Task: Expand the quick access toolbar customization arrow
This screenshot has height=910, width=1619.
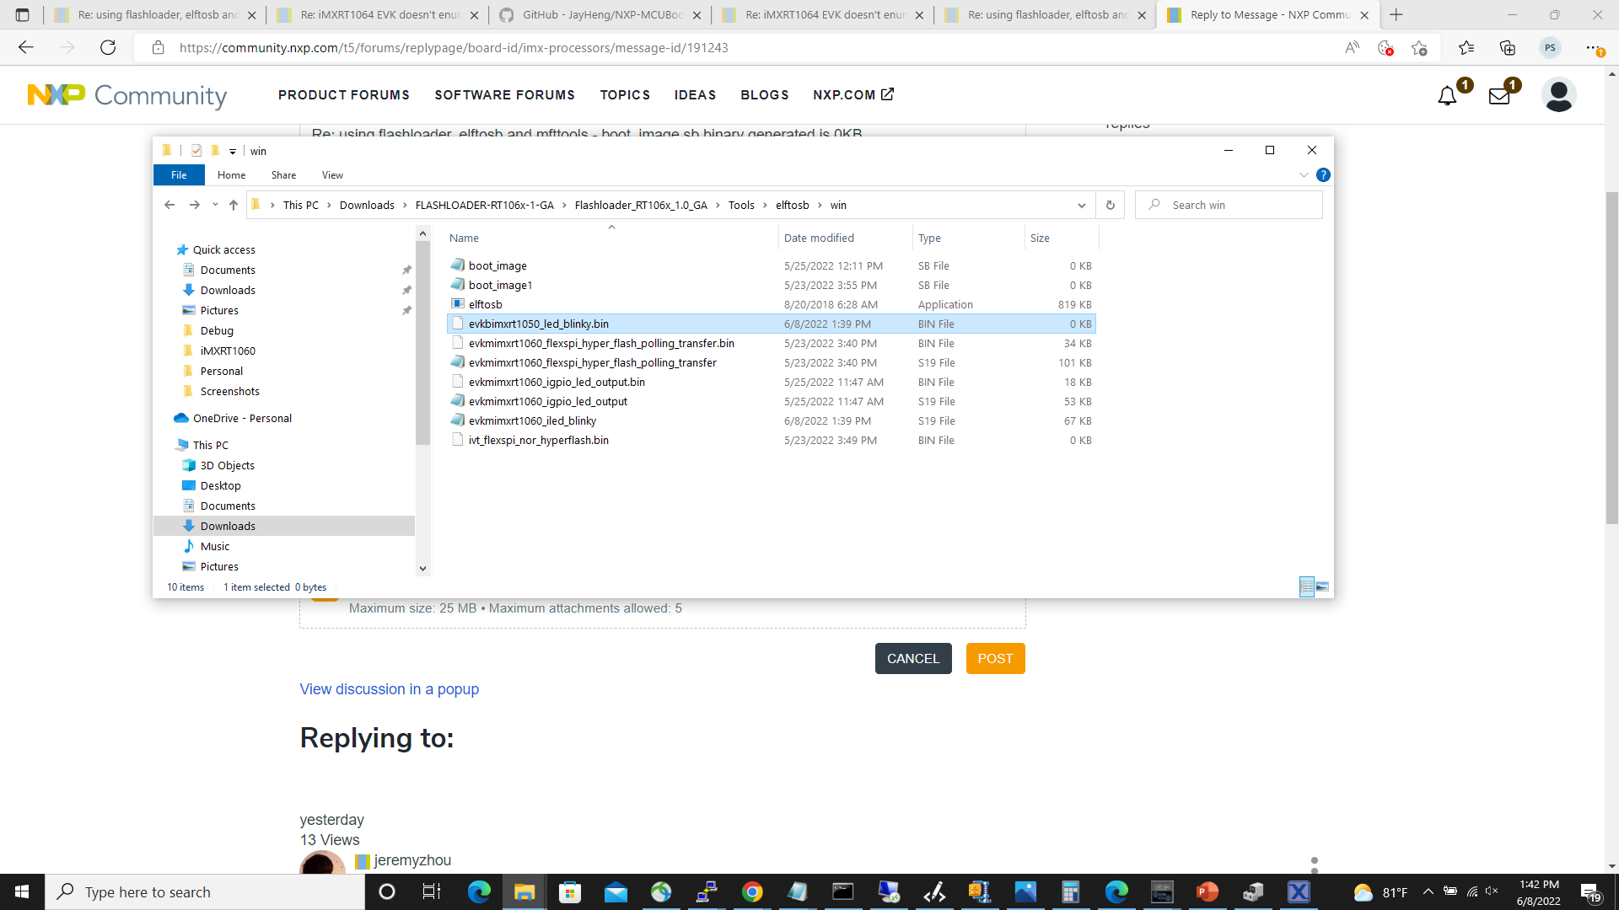Action: pyautogui.click(x=234, y=151)
